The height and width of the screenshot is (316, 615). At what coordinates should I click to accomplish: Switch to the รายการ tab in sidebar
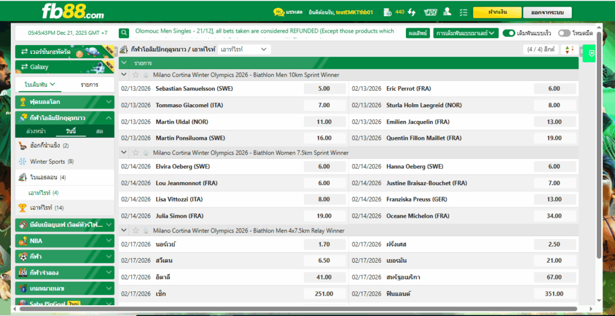(89, 85)
